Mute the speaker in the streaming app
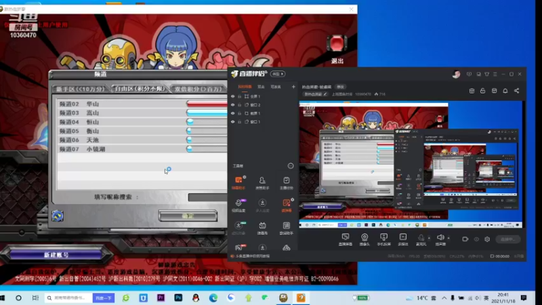542x305 pixels. pyautogui.click(x=440, y=238)
